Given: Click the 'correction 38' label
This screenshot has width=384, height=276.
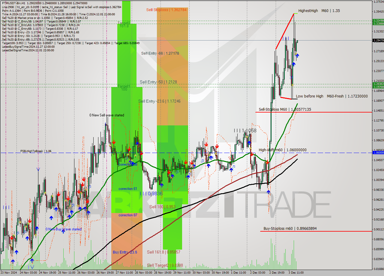Looking at the screenshot, I should point(128,164).
